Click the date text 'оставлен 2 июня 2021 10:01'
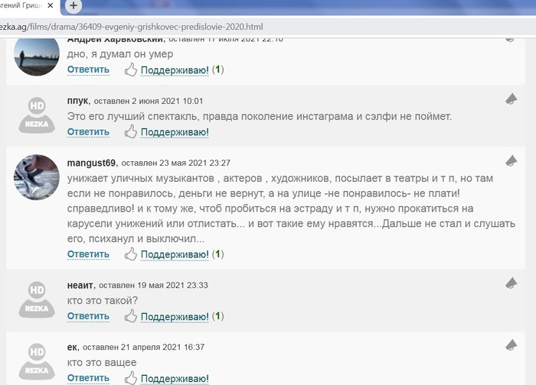536x385 pixels. coord(149,102)
